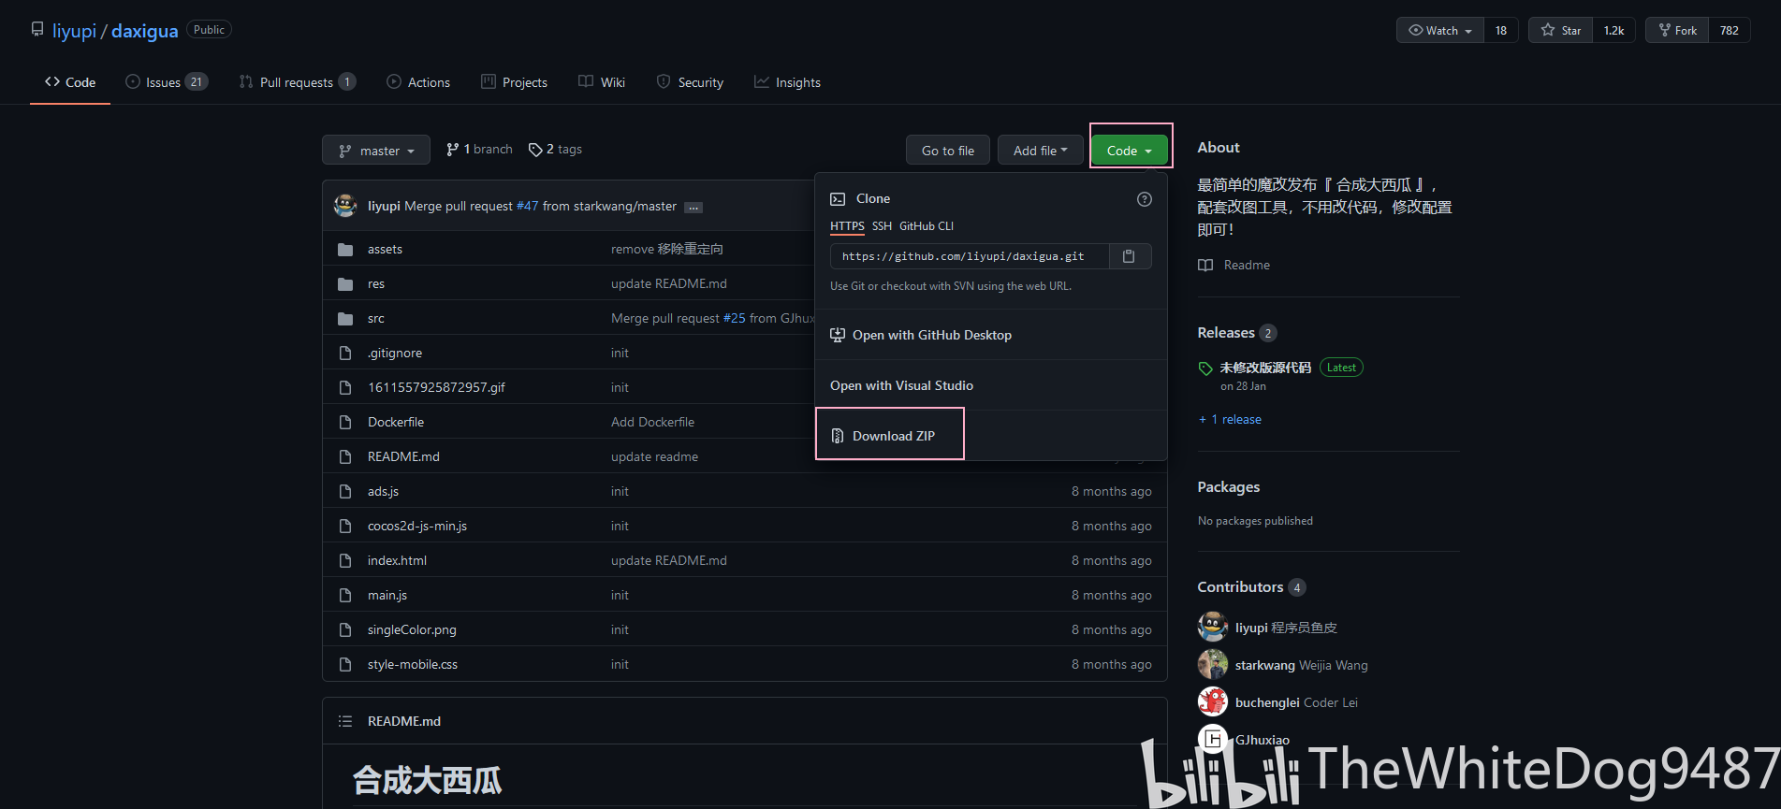Switch clone method to GitHub CLI
1781x809 pixels.
click(x=927, y=226)
